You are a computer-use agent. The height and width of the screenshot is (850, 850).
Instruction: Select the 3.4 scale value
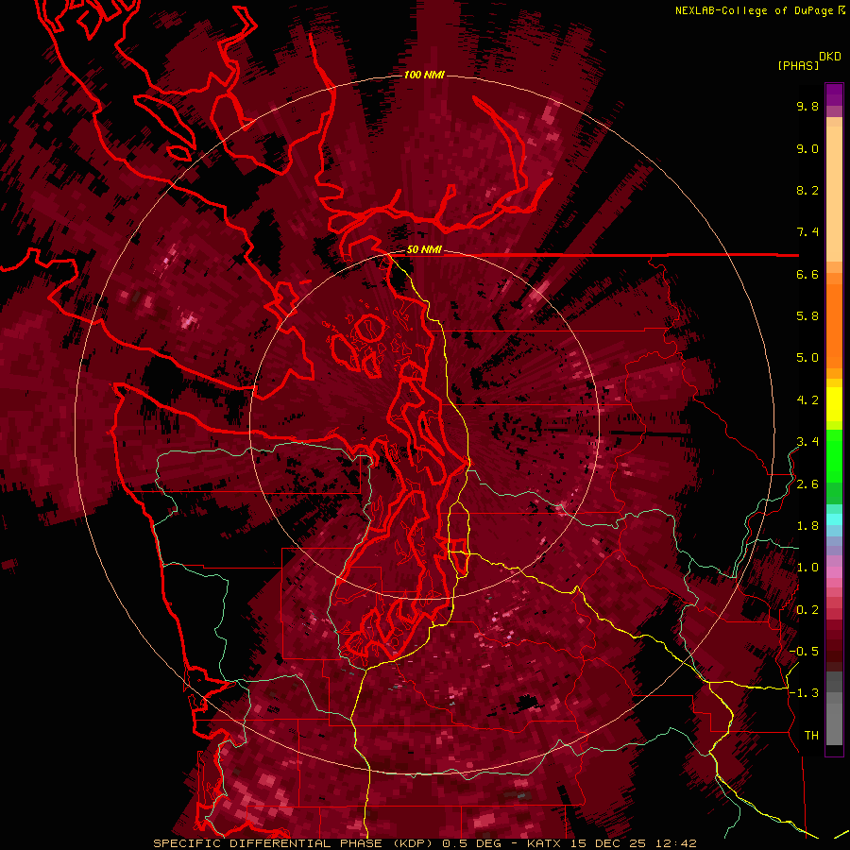(x=807, y=442)
